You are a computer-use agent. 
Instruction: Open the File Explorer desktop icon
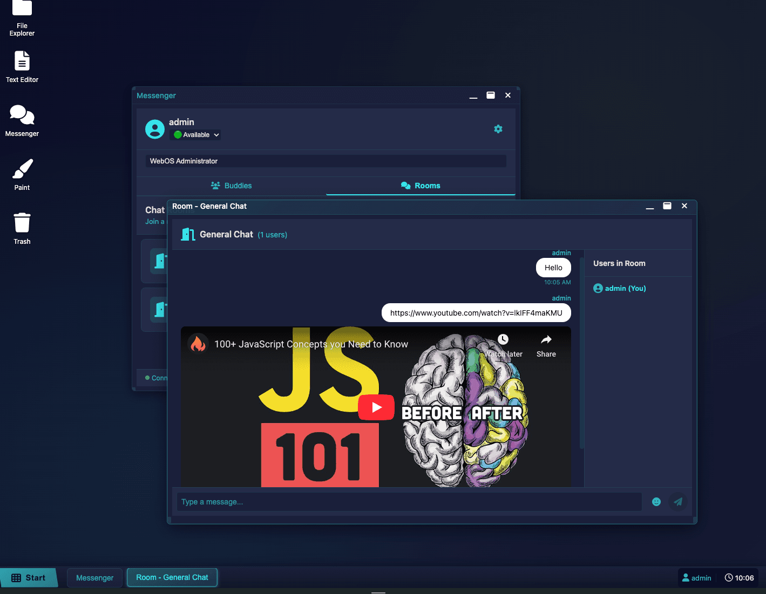point(22,17)
